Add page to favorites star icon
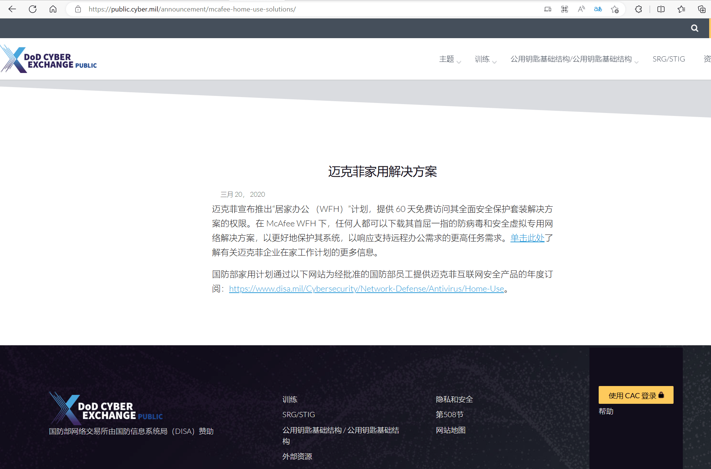 point(615,9)
